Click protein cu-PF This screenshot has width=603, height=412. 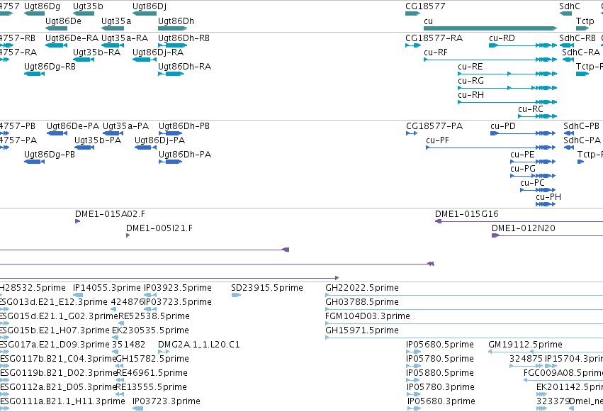(x=491, y=147)
